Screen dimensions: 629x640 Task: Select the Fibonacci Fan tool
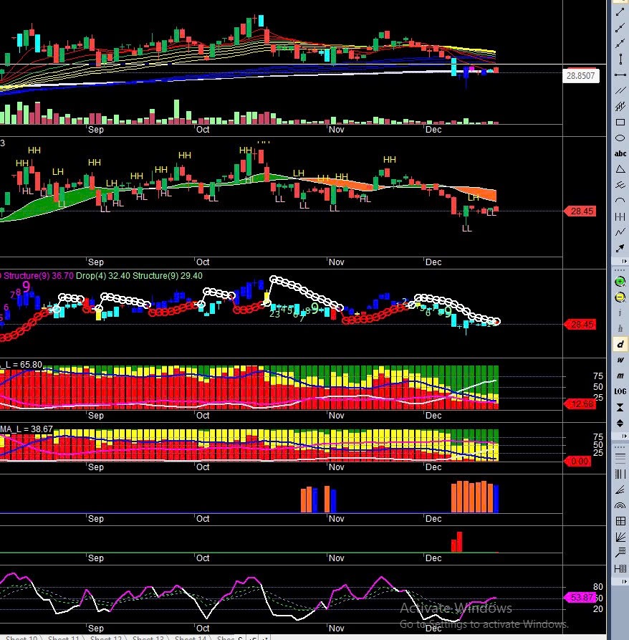coord(620,489)
